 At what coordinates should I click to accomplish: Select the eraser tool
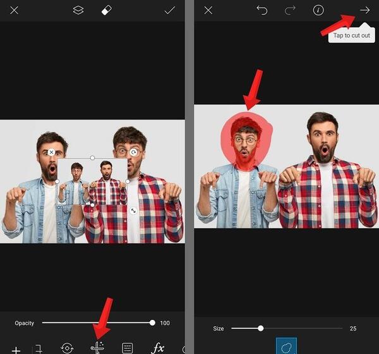point(106,10)
